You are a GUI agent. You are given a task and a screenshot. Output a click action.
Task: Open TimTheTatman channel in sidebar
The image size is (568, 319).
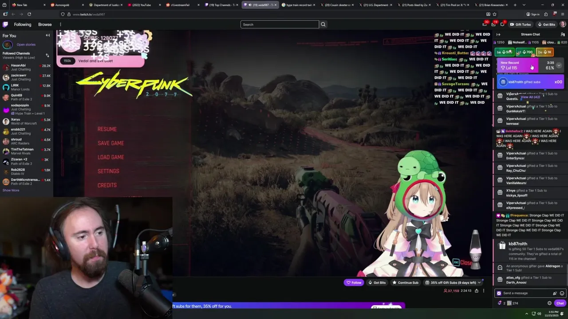pos(27,151)
